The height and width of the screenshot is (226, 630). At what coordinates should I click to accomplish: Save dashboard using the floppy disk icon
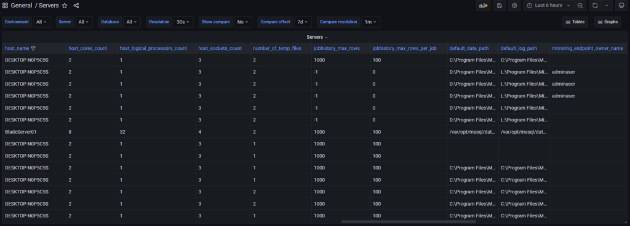tap(500, 6)
